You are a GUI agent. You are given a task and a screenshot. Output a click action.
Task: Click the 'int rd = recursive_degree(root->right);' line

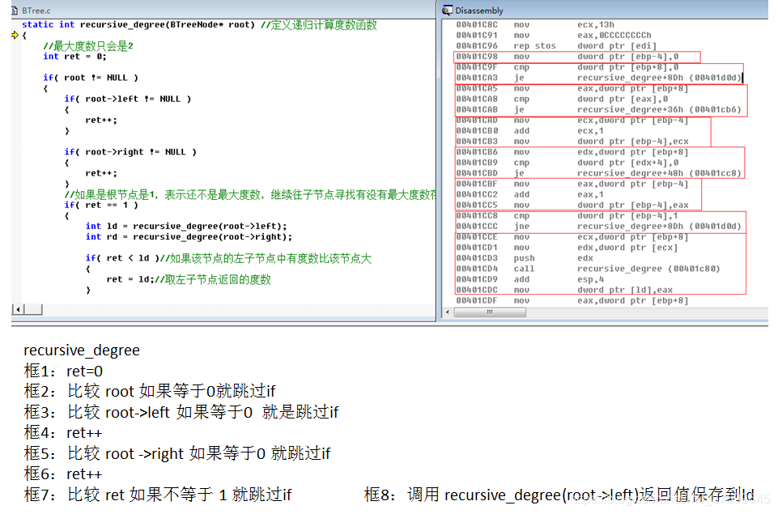189,237
